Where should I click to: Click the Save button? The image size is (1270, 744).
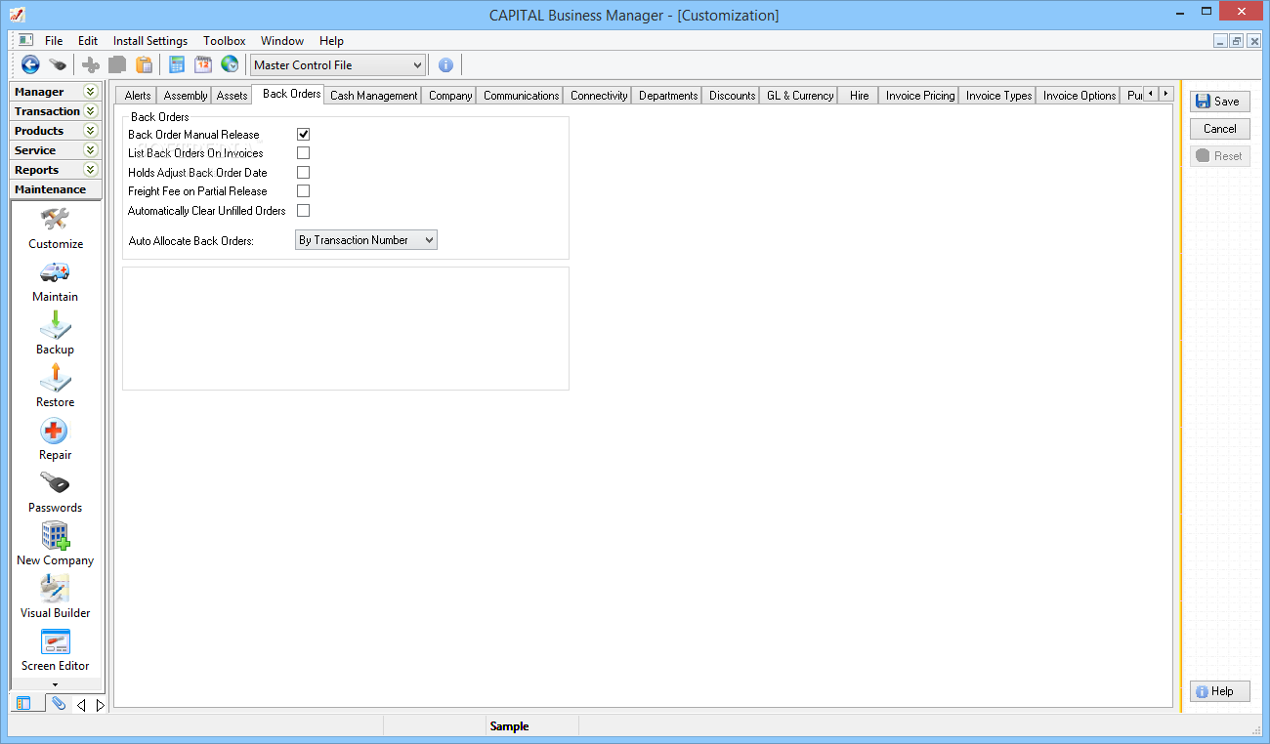tap(1220, 102)
